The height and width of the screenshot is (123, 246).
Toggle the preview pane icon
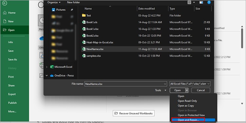(201, 2)
